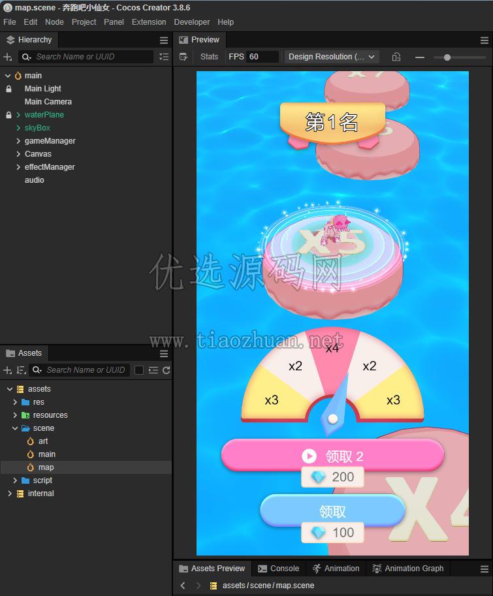Screen dimensions: 493x596
Task: Select the main scene asset
Action: coord(47,454)
